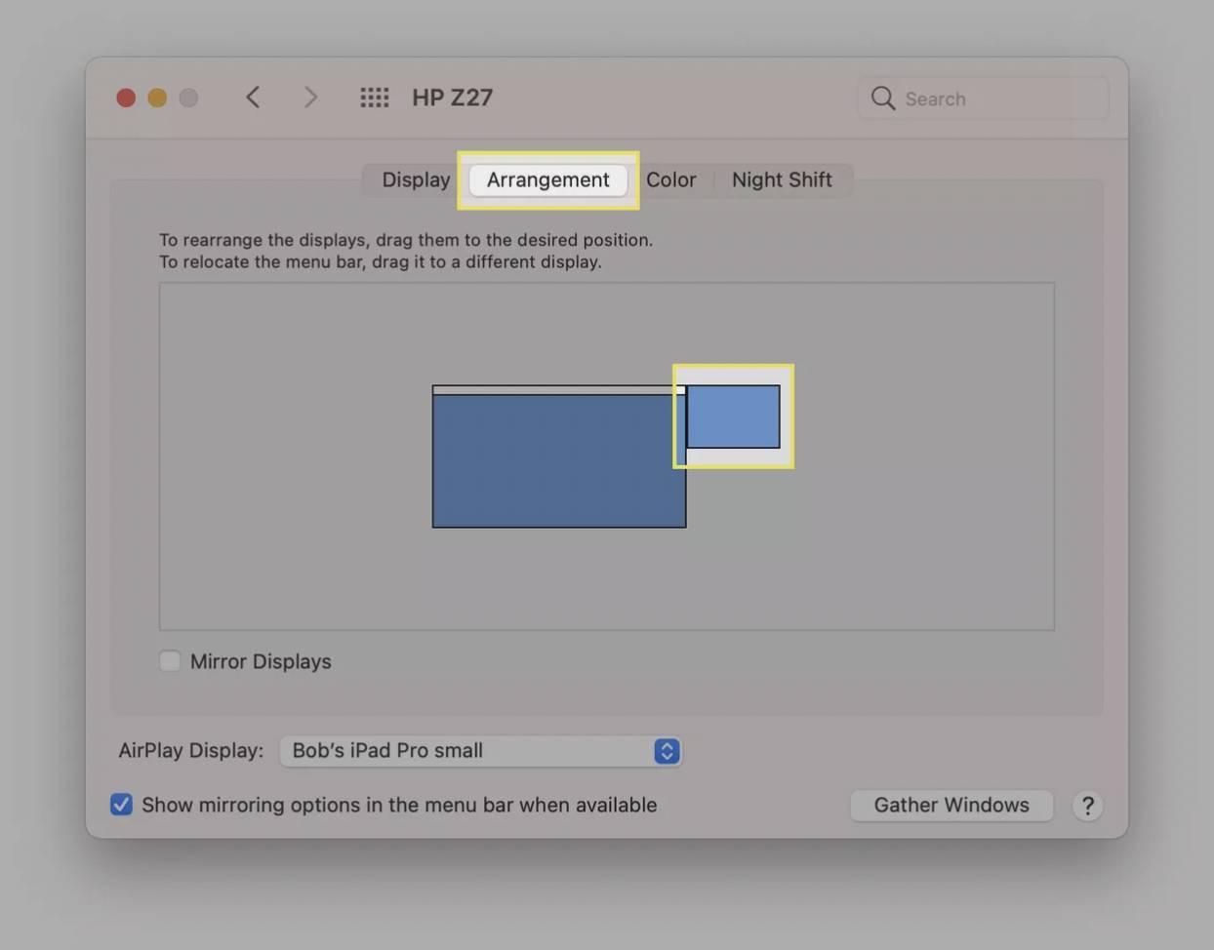Switch to the Display tab
1214x950 pixels.
(416, 180)
